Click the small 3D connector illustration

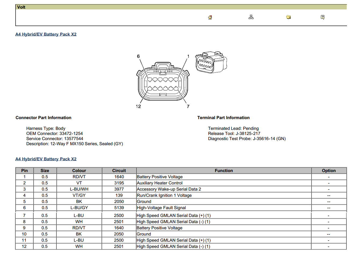pyautogui.click(x=211, y=62)
